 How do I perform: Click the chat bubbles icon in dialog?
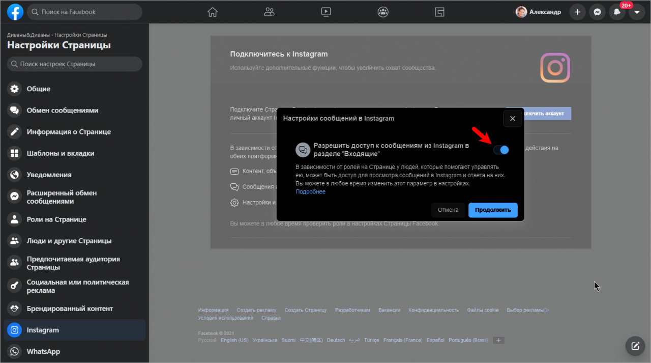303,150
